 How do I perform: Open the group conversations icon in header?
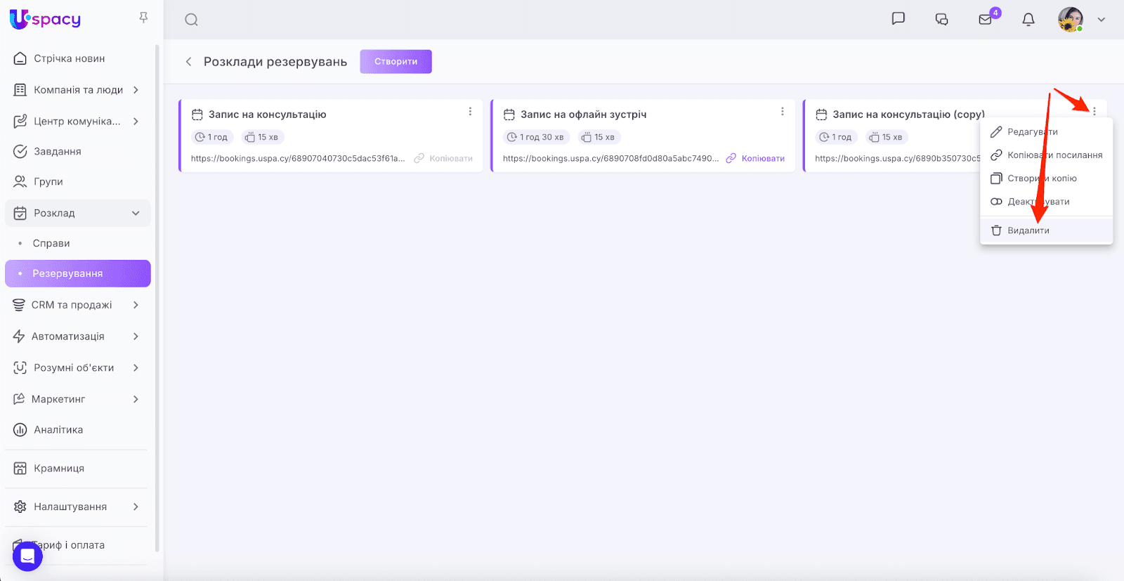[941, 20]
